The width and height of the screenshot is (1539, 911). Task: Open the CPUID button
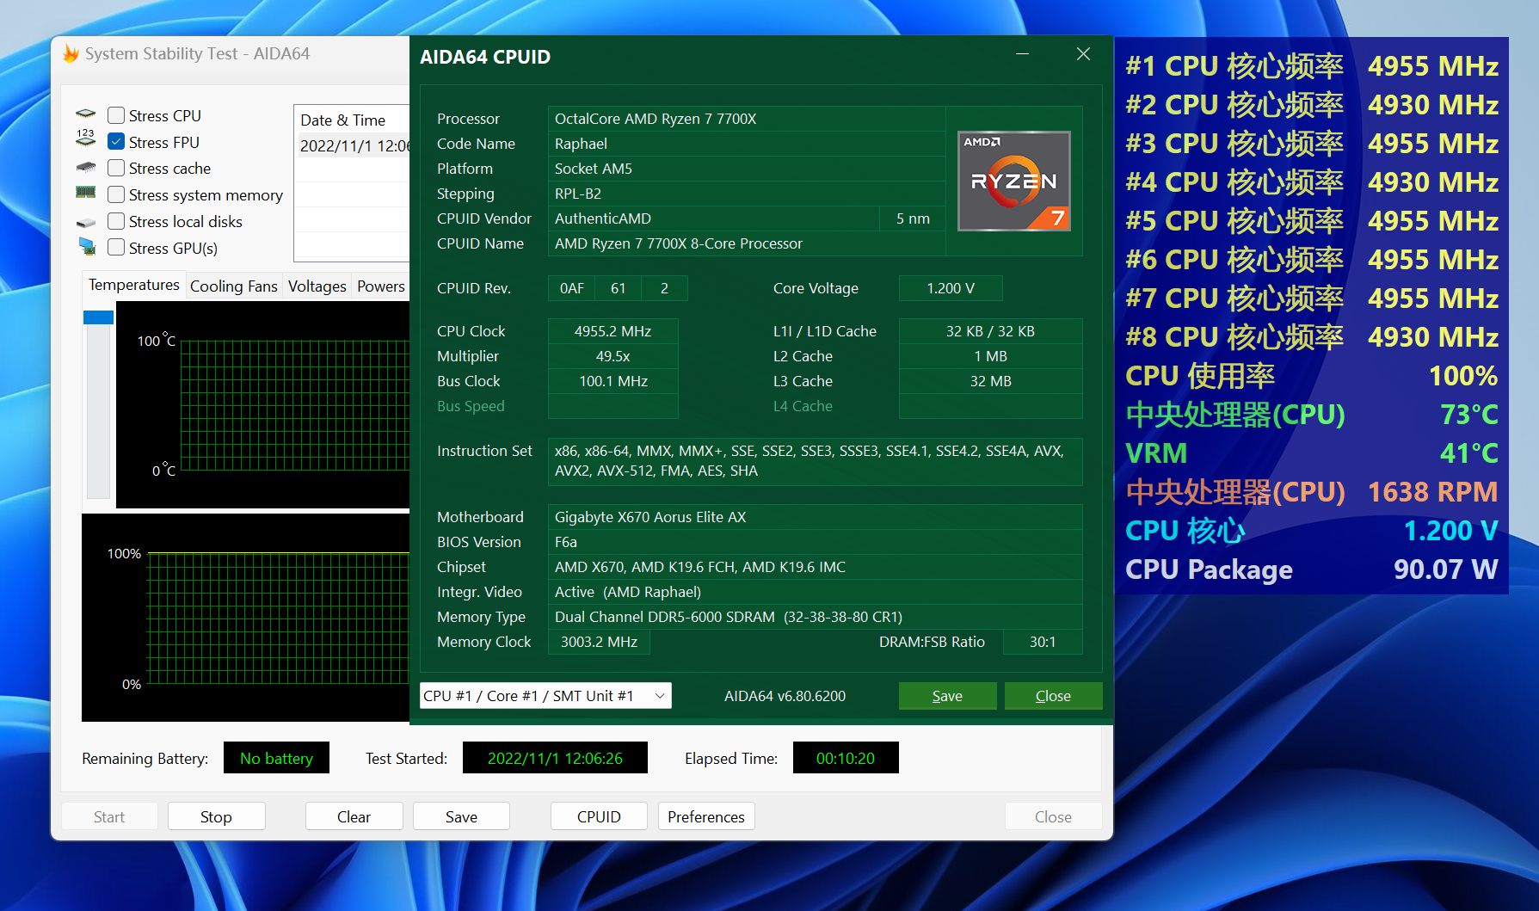pyautogui.click(x=599, y=816)
